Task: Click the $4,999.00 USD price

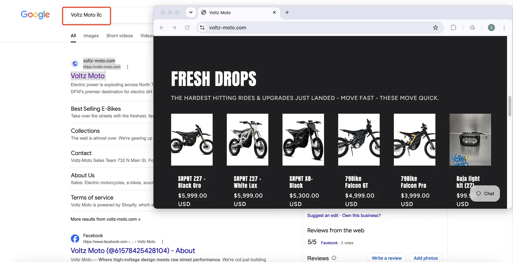Action: [360, 200]
